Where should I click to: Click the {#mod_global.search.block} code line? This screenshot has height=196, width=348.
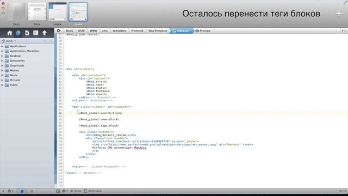tap(101, 113)
